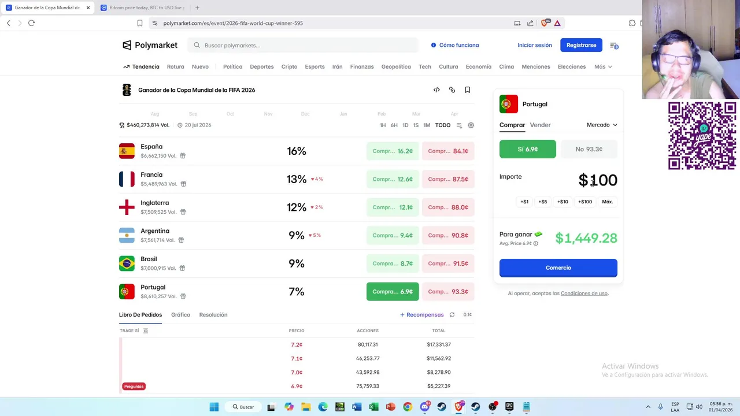This screenshot has height=416, width=740.
Task: Go to the Cripto category
Action: pyautogui.click(x=289, y=67)
